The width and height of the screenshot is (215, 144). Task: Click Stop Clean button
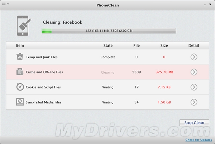(x=194, y=123)
